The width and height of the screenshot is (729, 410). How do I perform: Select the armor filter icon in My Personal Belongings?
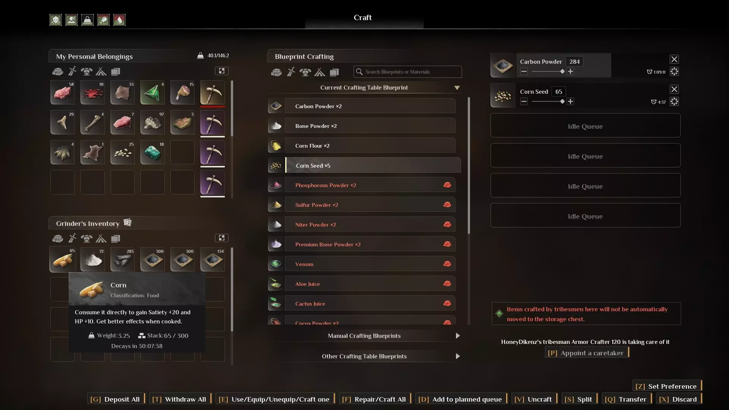tap(87, 71)
